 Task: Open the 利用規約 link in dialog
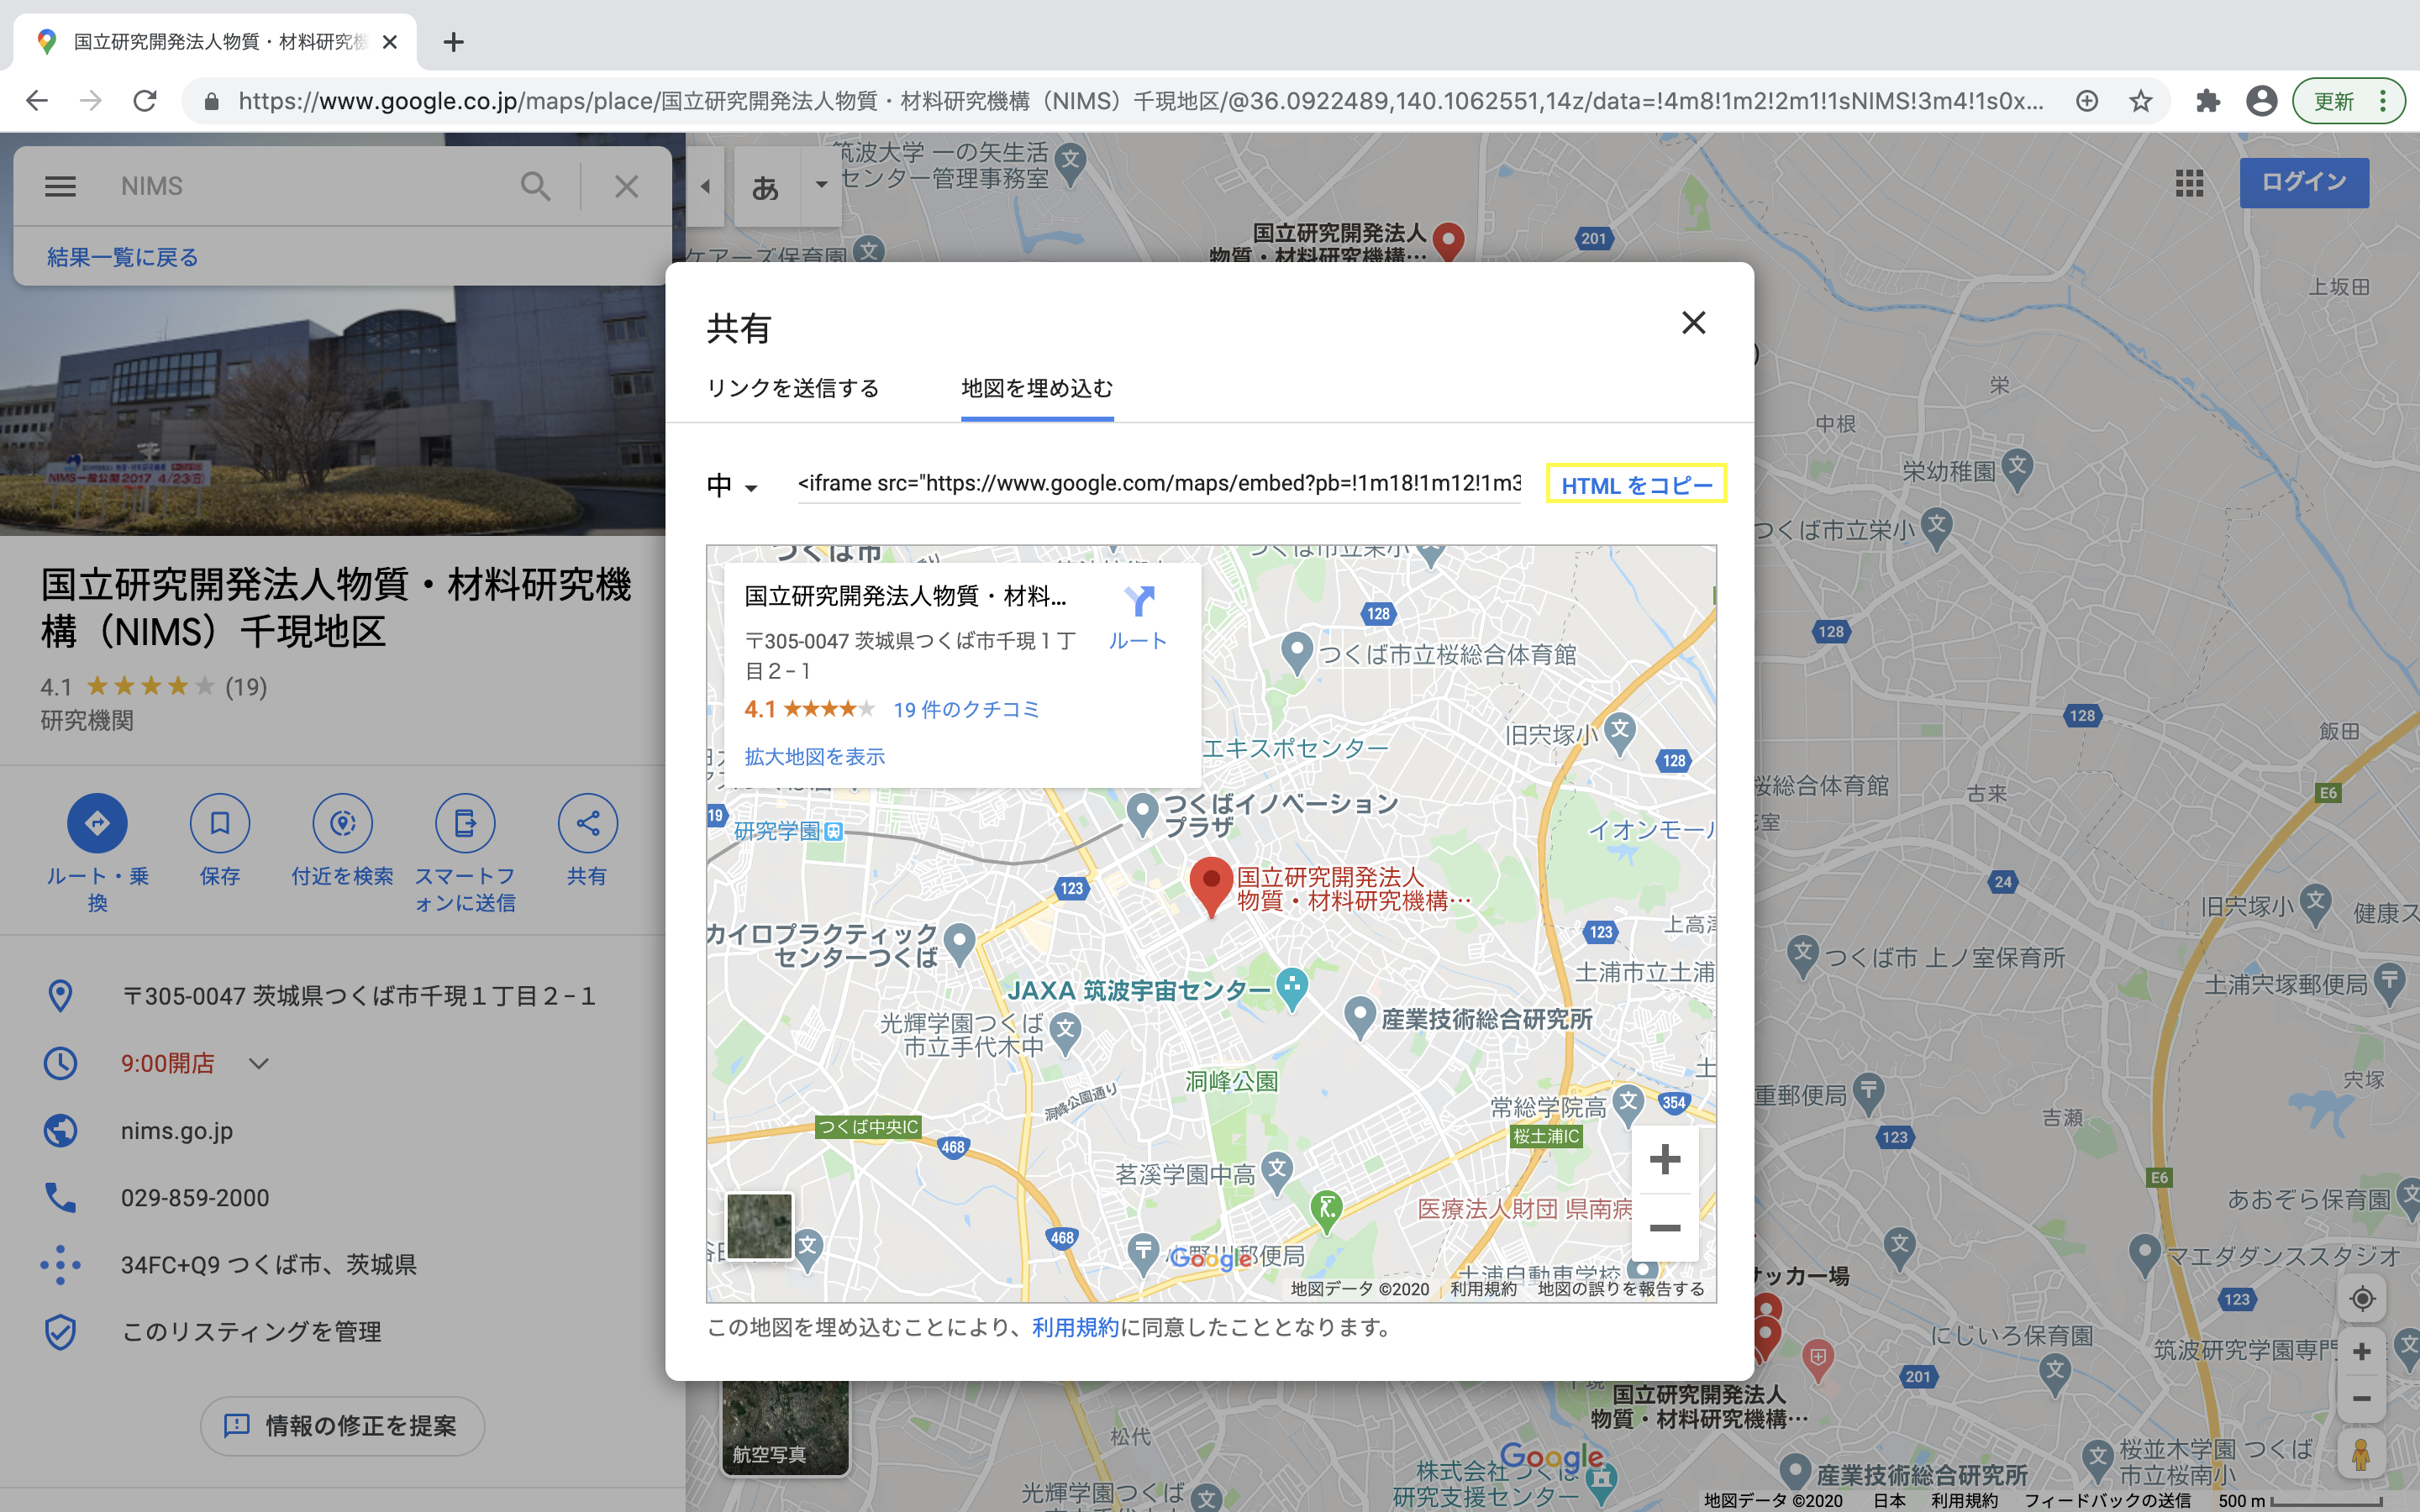[x=1074, y=1327]
